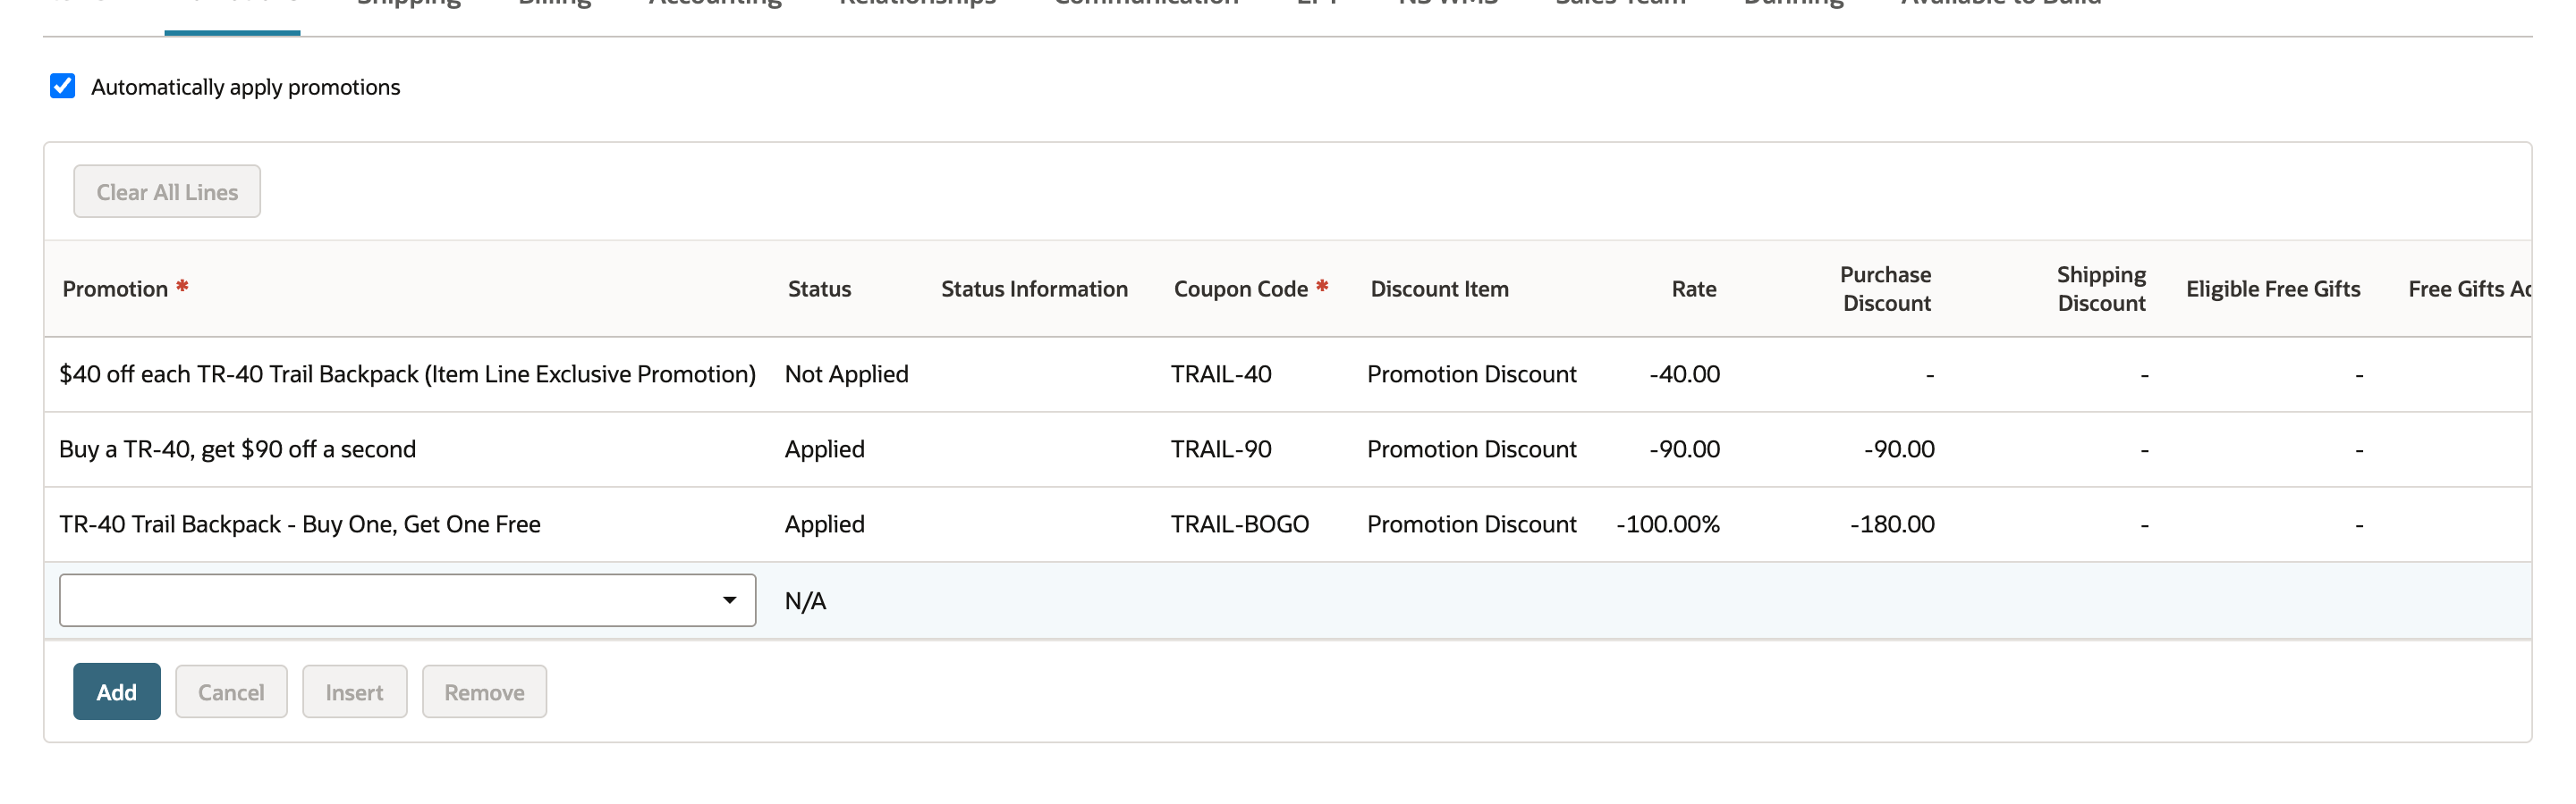Click the Coupon Code column header
The height and width of the screenshot is (804, 2576).
coord(1240,289)
